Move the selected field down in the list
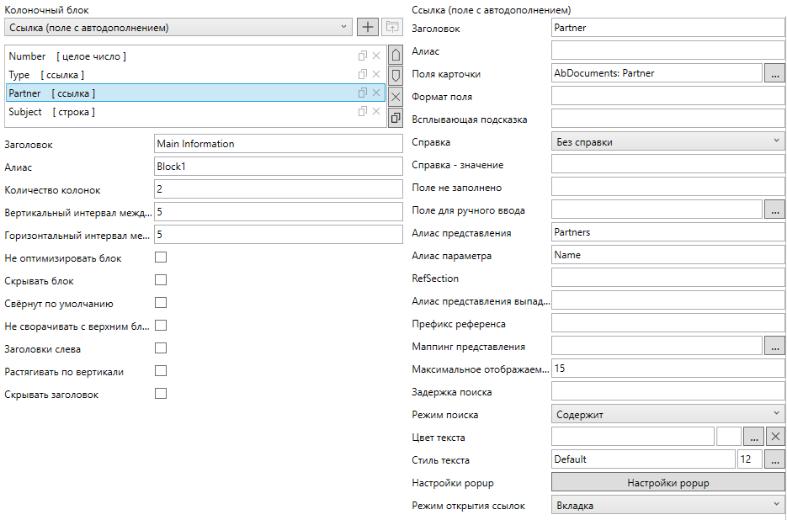Image resolution: width=787 pixels, height=520 pixels. click(x=396, y=75)
